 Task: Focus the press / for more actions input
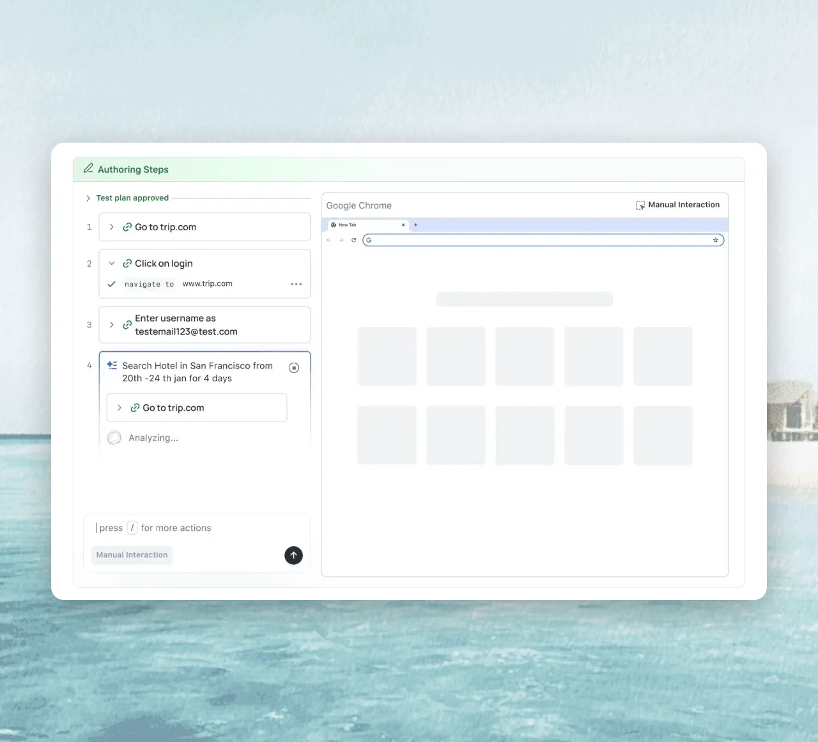click(197, 528)
